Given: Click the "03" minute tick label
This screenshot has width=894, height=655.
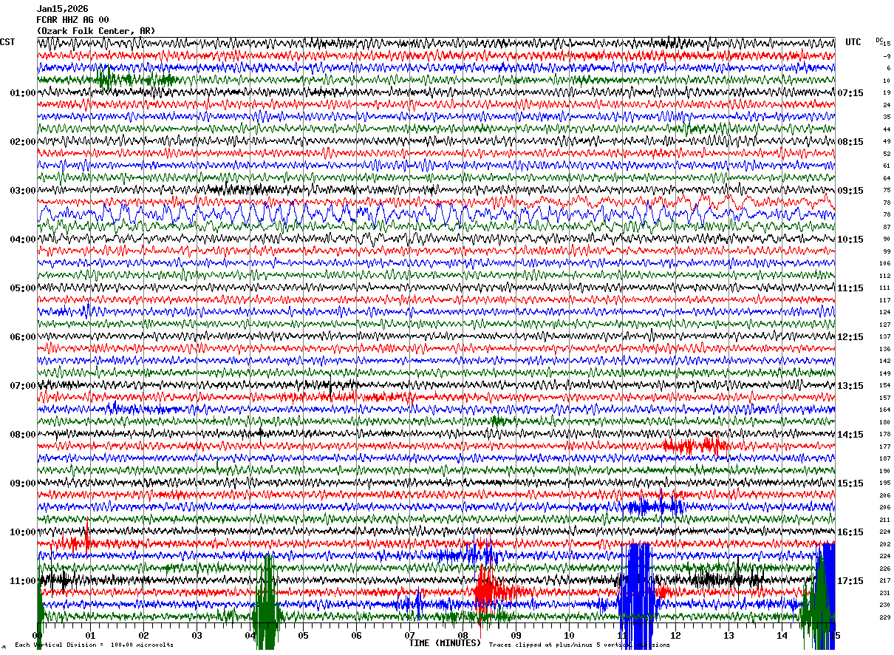Looking at the screenshot, I should pyautogui.click(x=197, y=636).
